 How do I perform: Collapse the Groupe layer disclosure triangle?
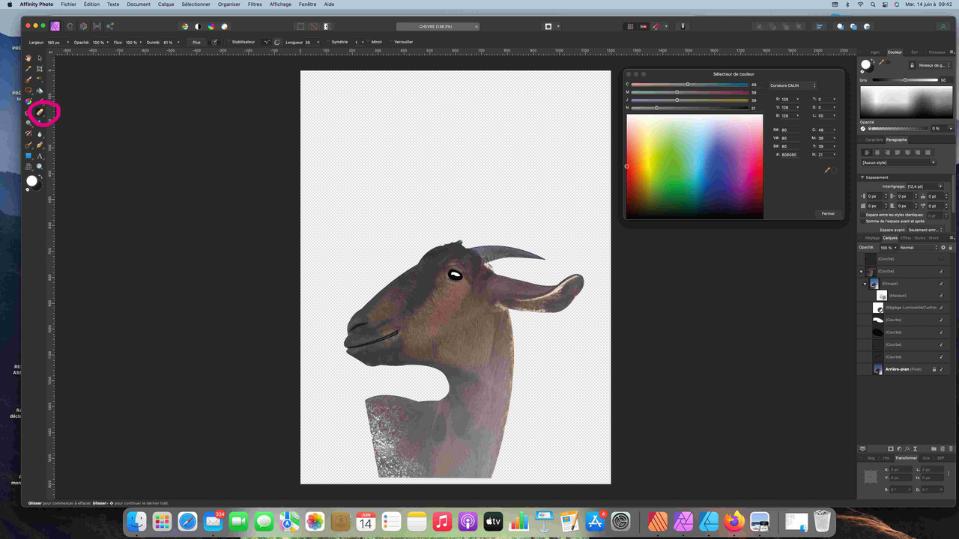865,284
